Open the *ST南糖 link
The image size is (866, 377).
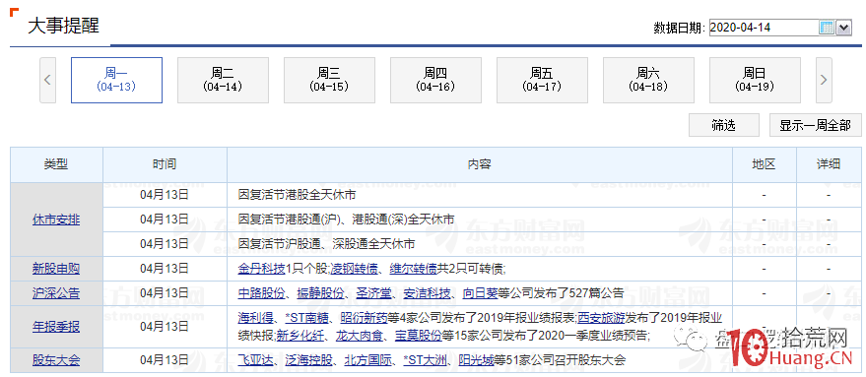click(x=307, y=318)
